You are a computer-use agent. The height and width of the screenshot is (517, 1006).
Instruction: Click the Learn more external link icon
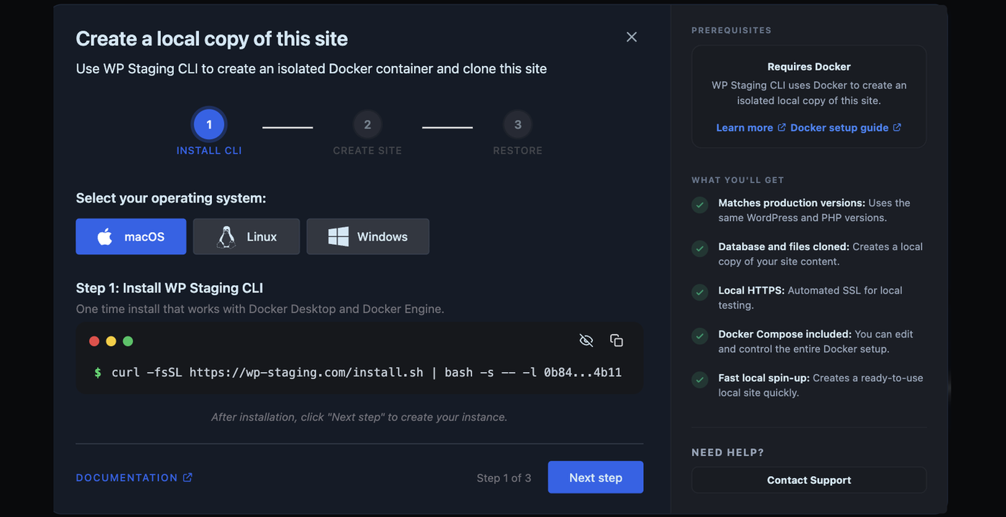click(x=782, y=128)
